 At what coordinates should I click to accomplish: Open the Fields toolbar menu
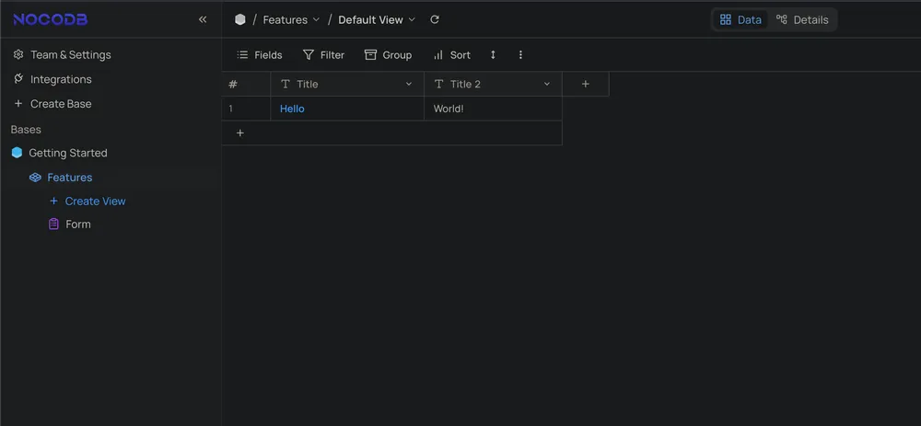tap(260, 55)
